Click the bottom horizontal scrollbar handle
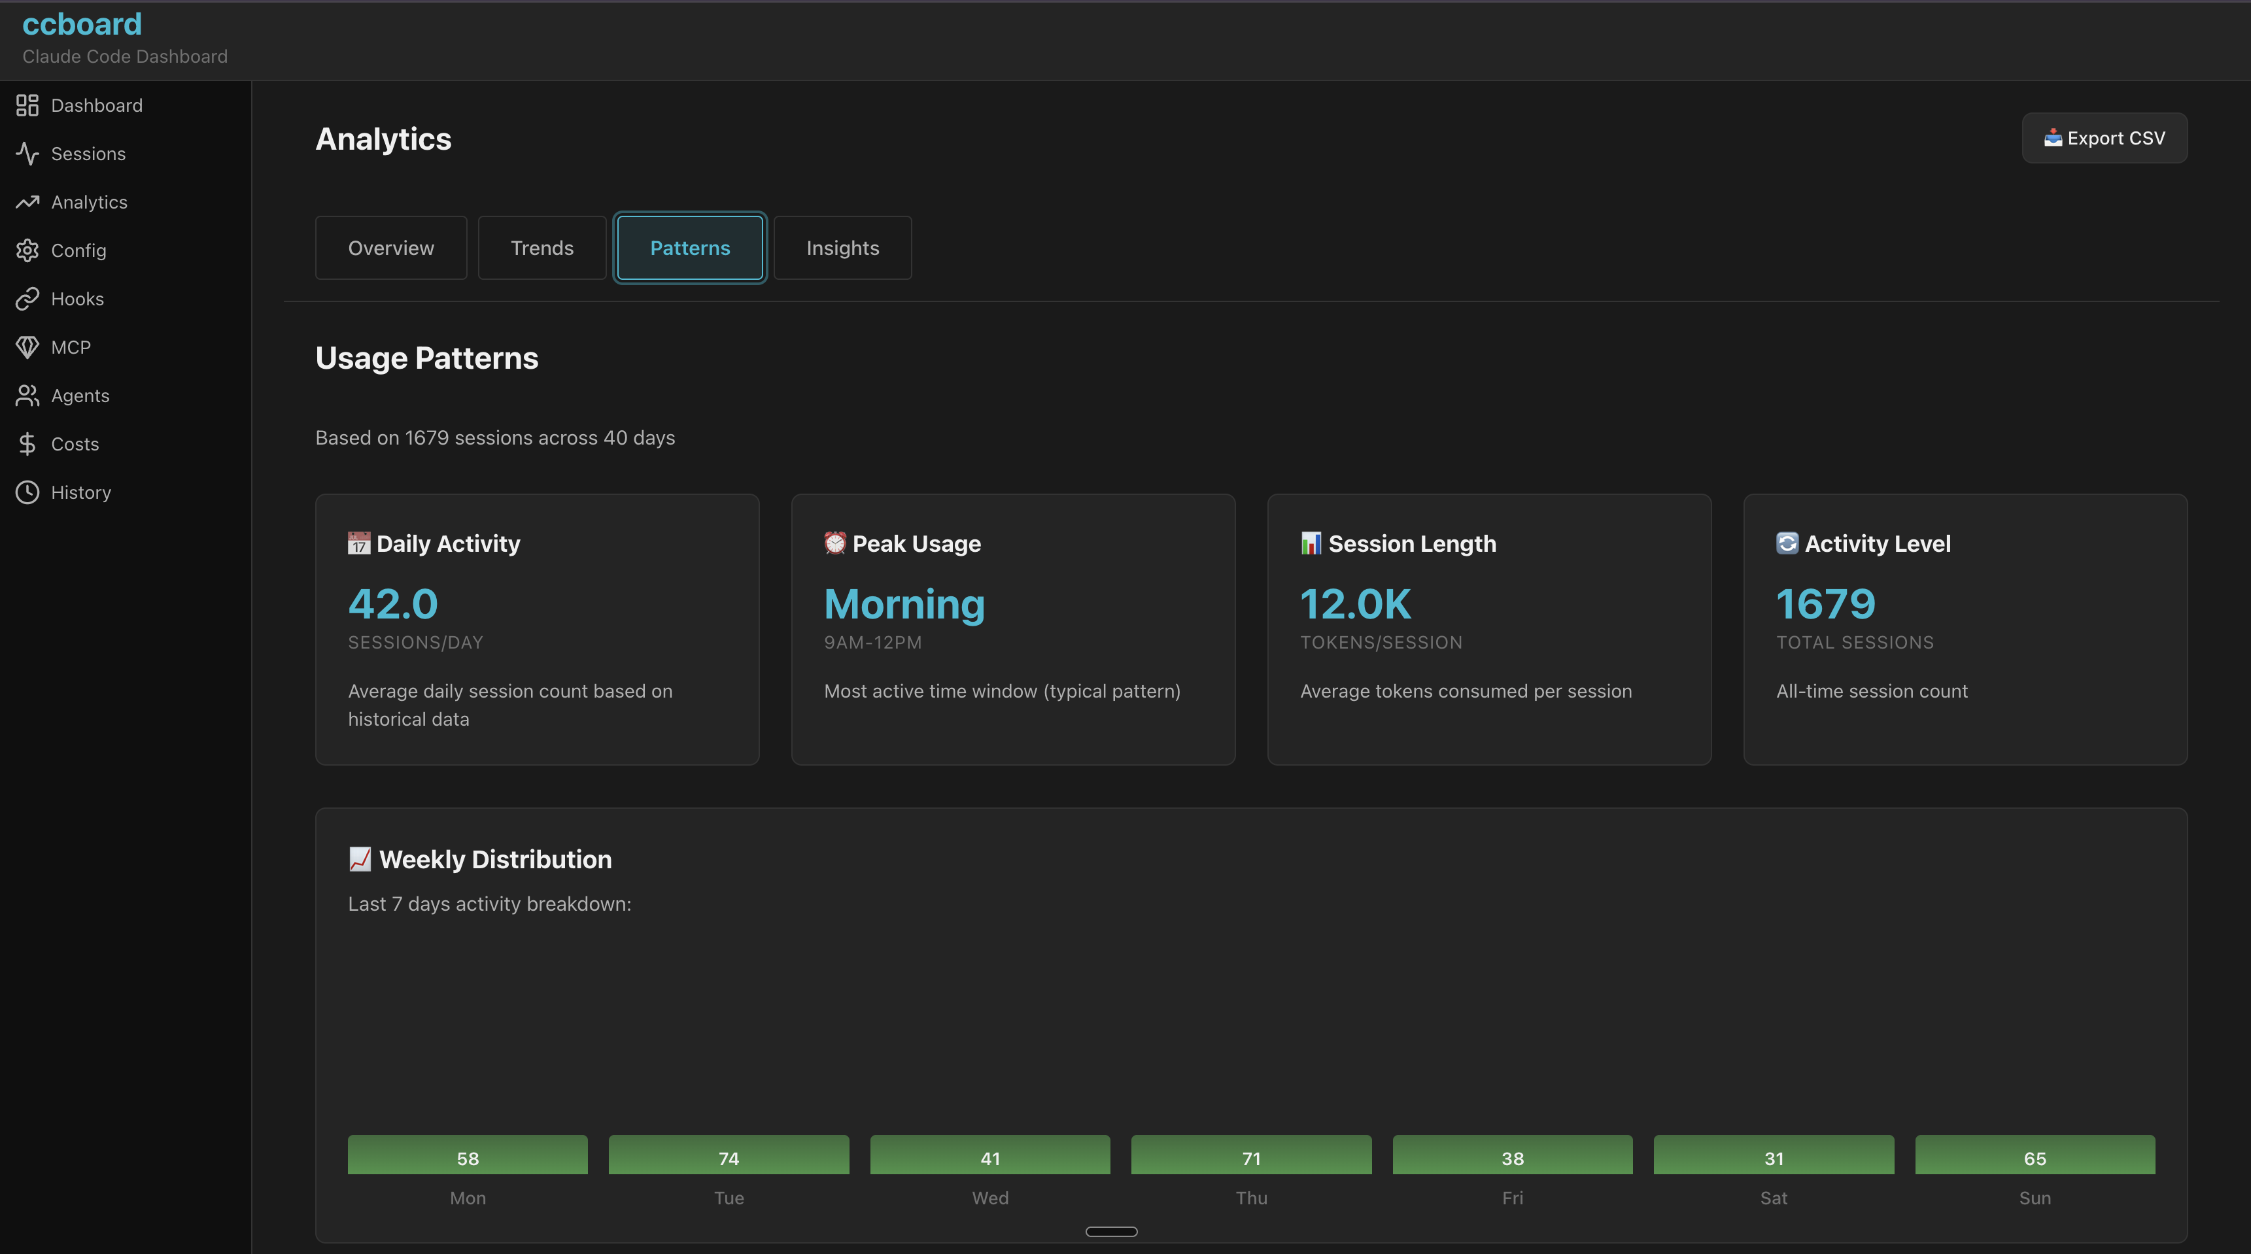This screenshot has width=2251, height=1254. (1110, 1231)
